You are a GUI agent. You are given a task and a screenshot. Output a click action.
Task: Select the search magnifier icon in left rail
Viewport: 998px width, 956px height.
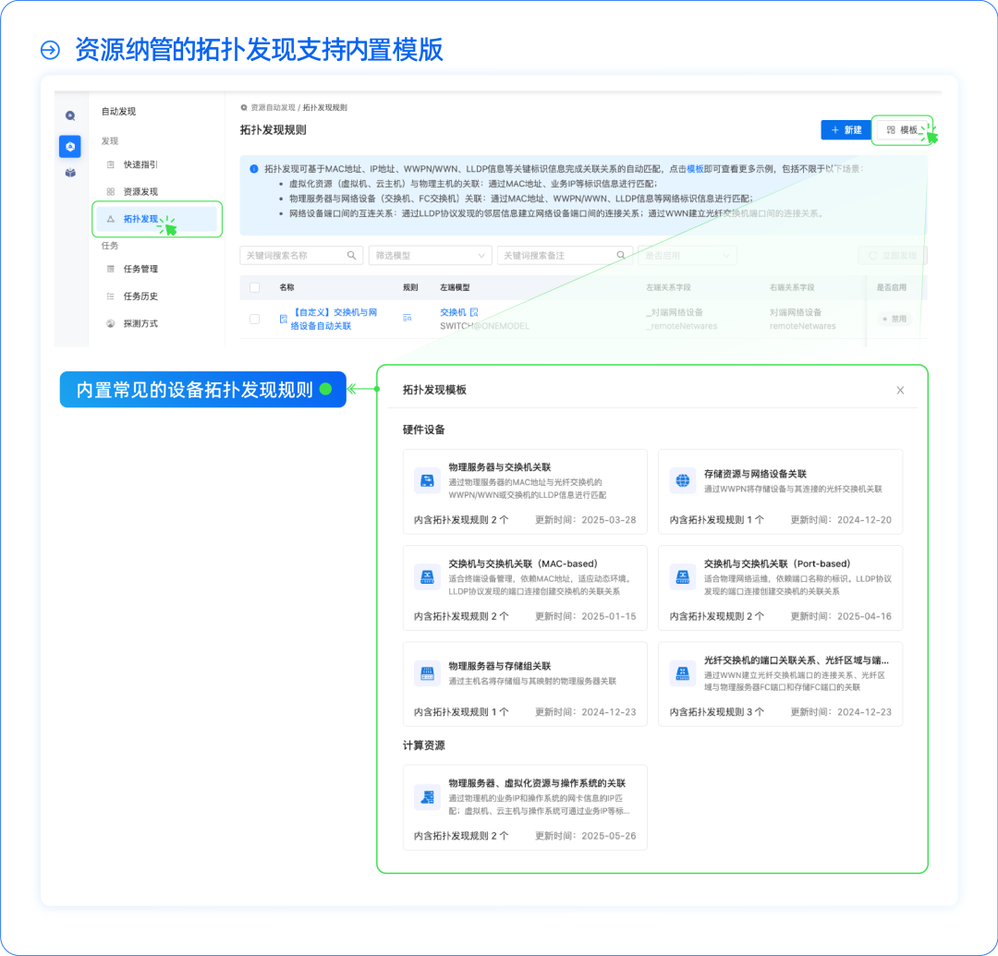click(x=71, y=115)
